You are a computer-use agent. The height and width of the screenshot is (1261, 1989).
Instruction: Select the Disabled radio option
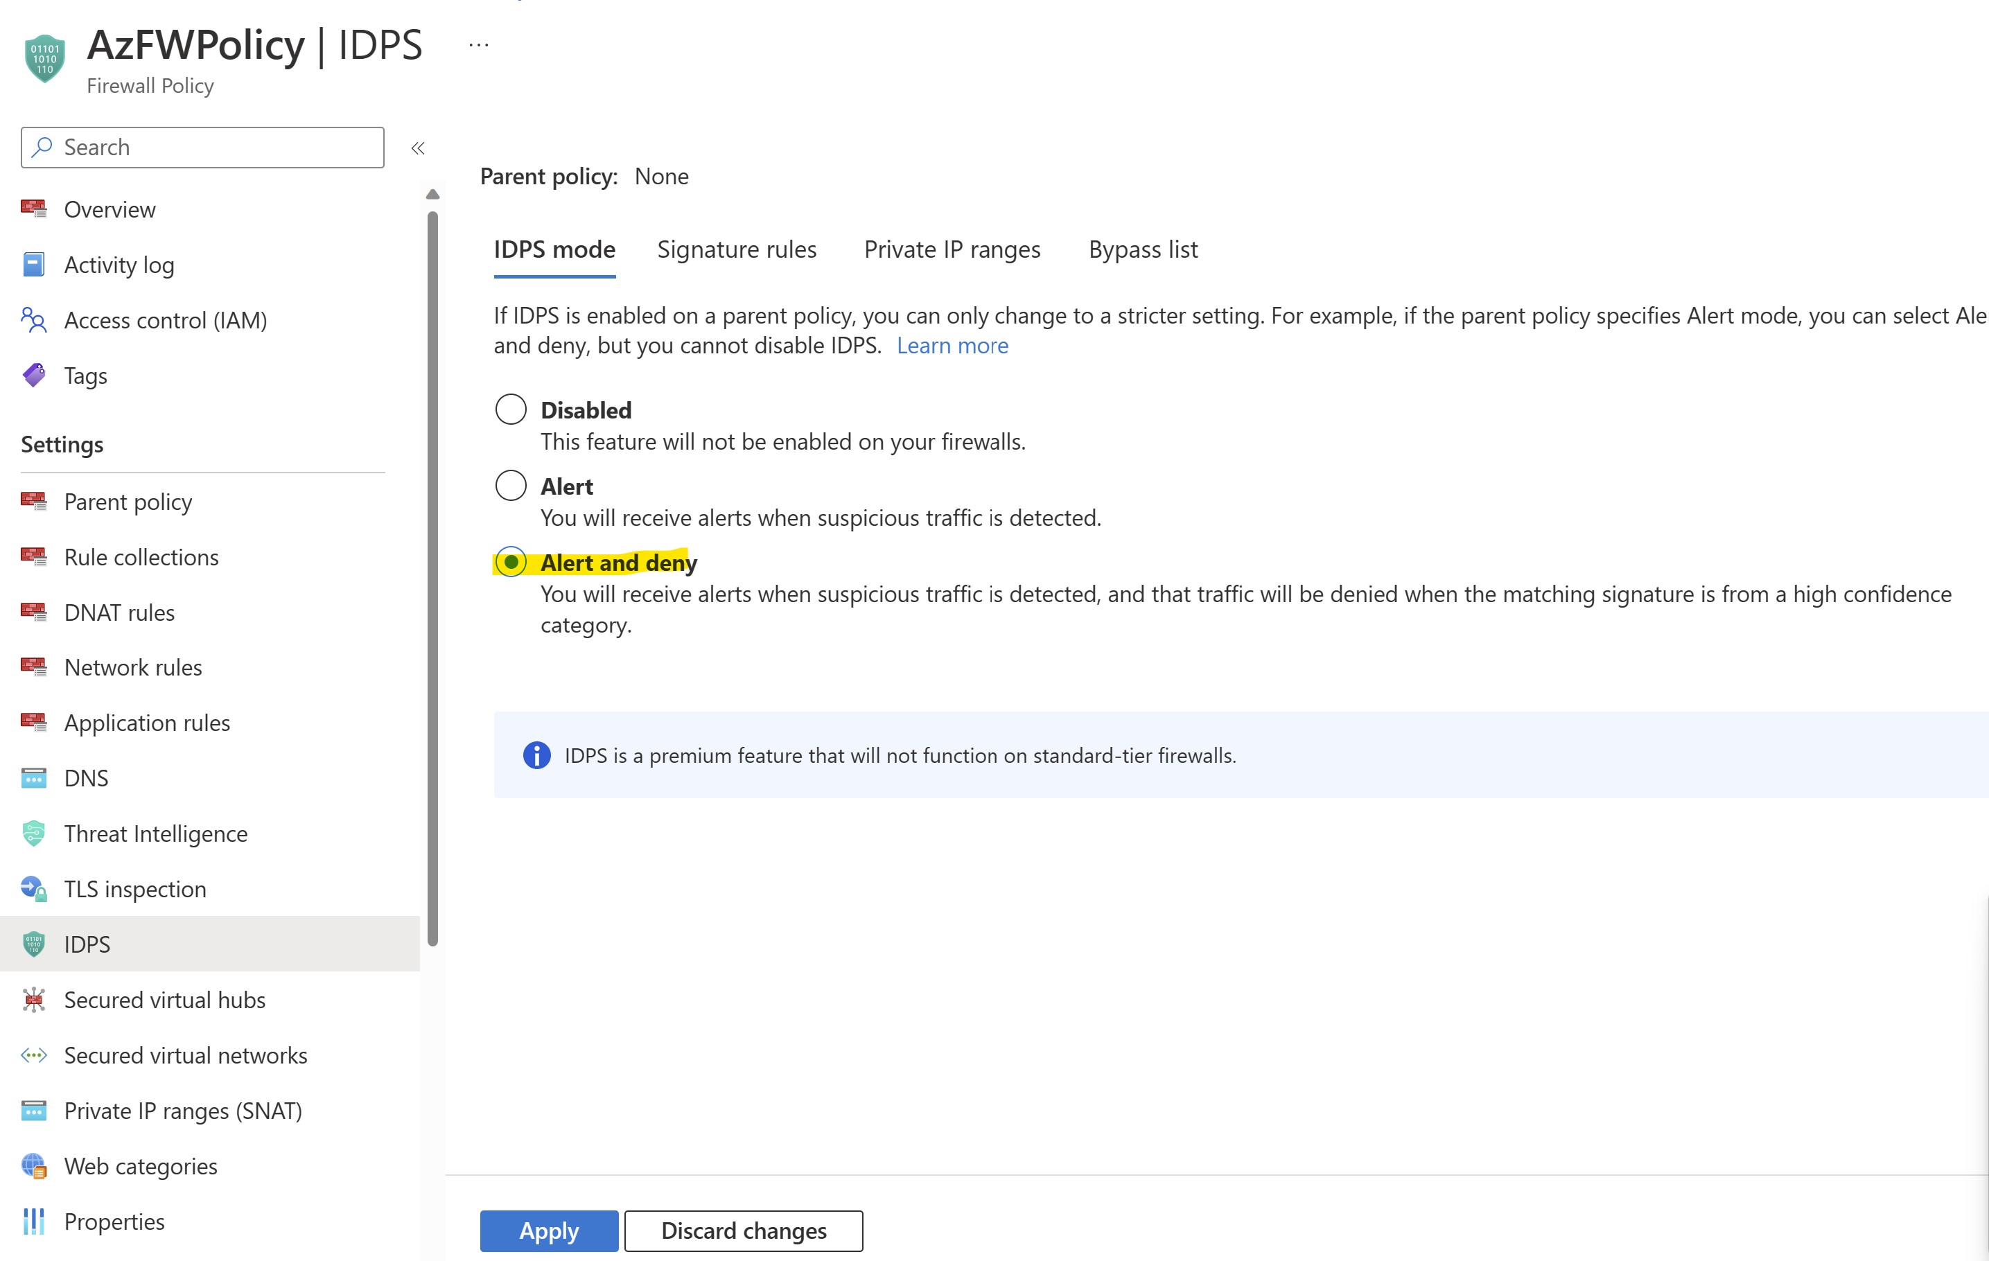(511, 409)
